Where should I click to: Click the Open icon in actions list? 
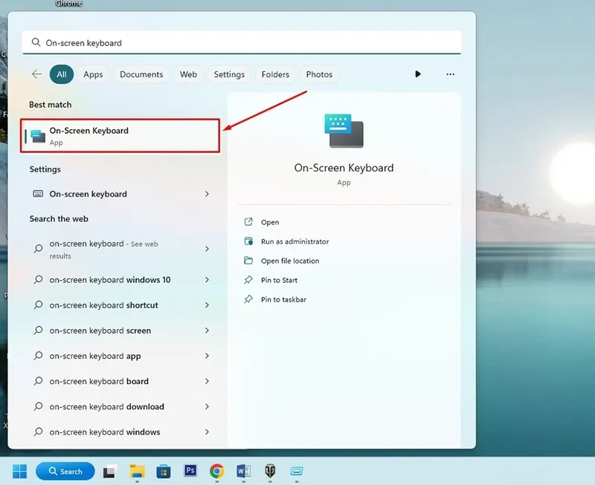click(248, 222)
